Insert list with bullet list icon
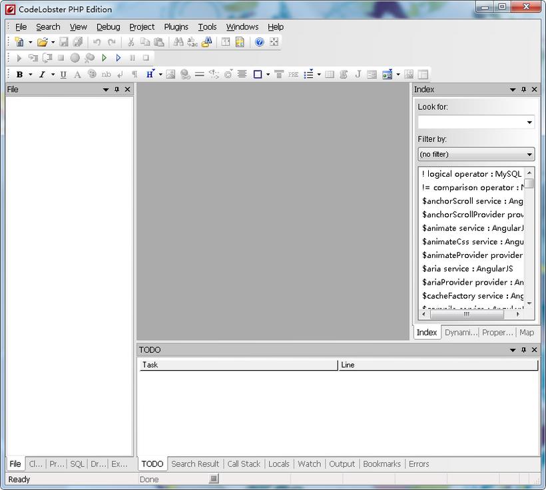The height and width of the screenshot is (490, 546). pyautogui.click(x=308, y=74)
